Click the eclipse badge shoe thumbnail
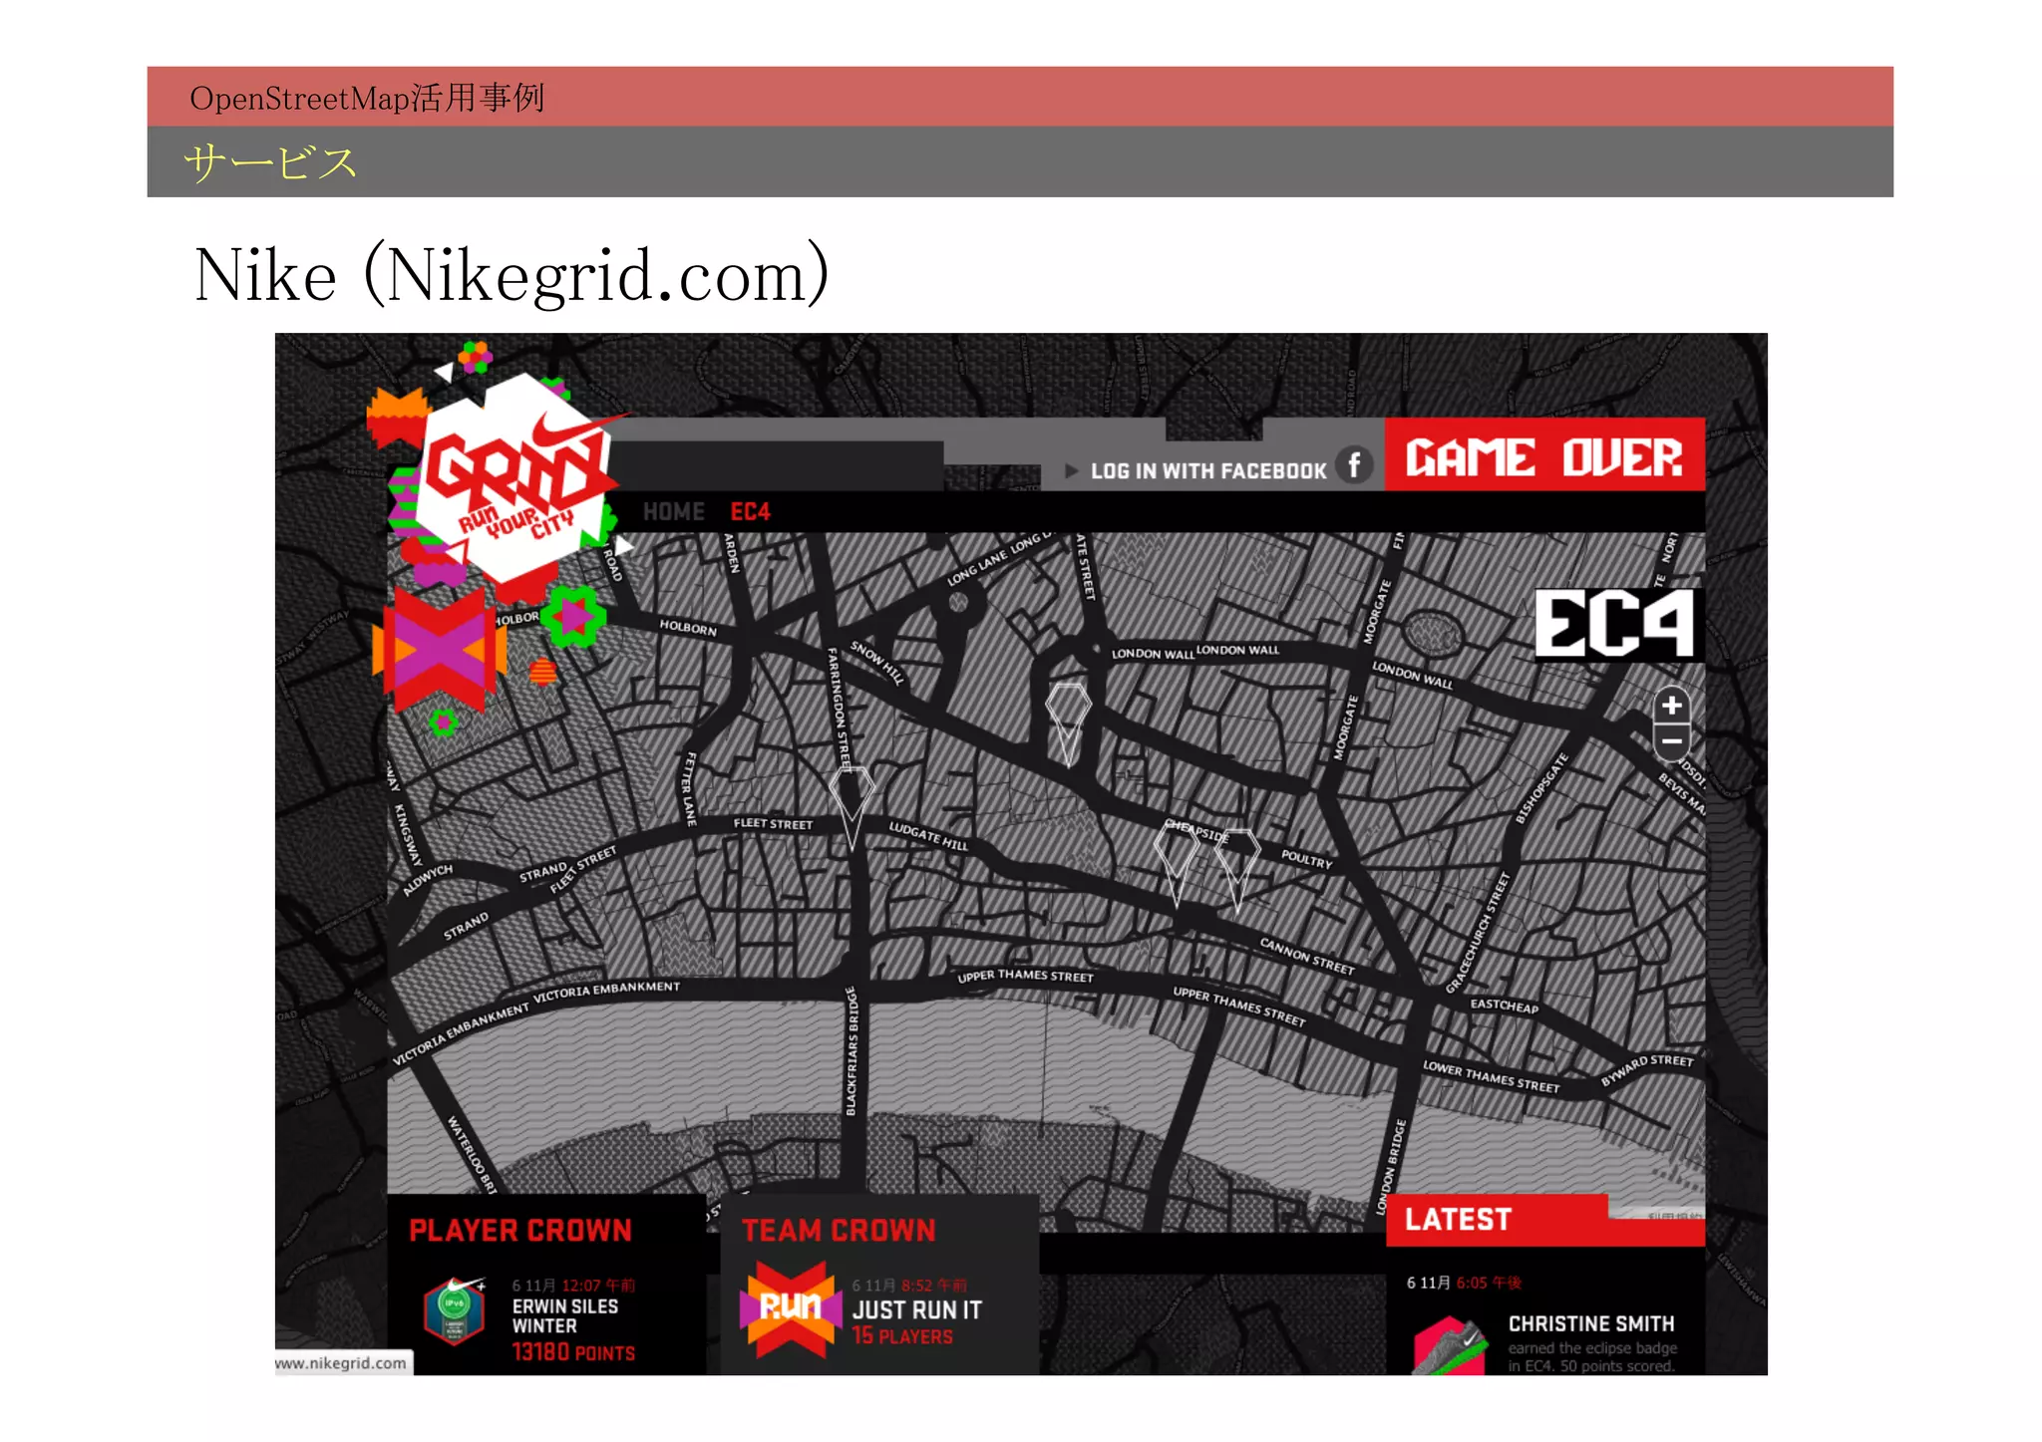This screenshot has height=1442, width=2042. tap(1450, 1345)
